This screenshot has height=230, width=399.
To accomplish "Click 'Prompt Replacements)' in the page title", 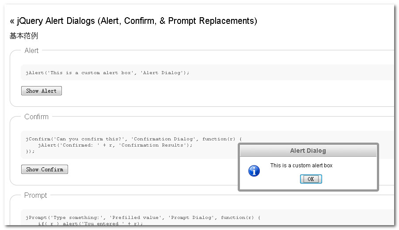I will [x=213, y=21].
